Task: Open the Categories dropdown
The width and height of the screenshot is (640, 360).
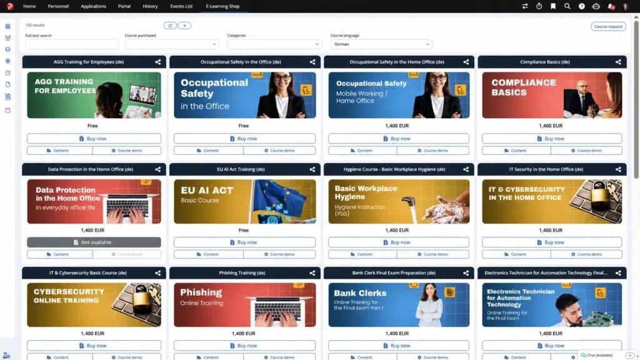Action: [x=274, y=44]
